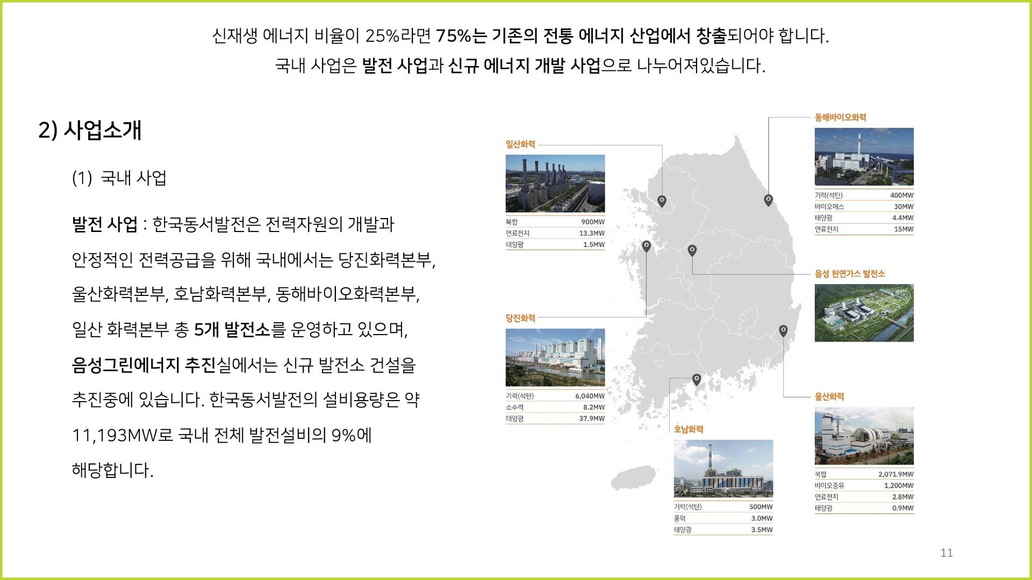
Task: Click the 500MW value under 호남화력
Action: (x=761, y=507)
